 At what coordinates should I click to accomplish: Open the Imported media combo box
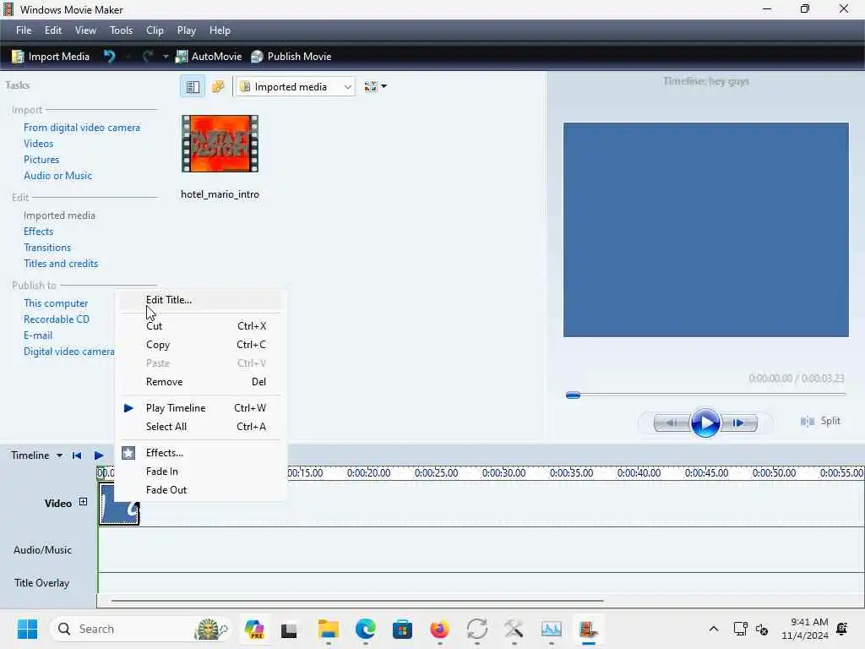(295, 87)
